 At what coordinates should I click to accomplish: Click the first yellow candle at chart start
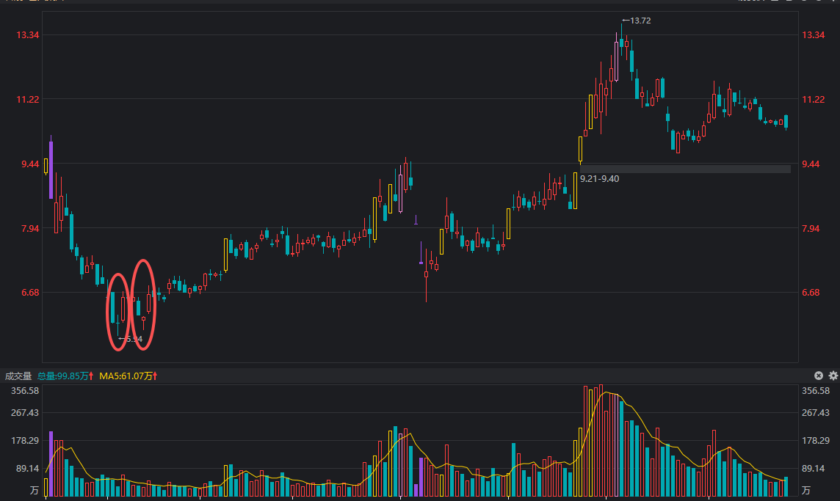coord(46,166)
